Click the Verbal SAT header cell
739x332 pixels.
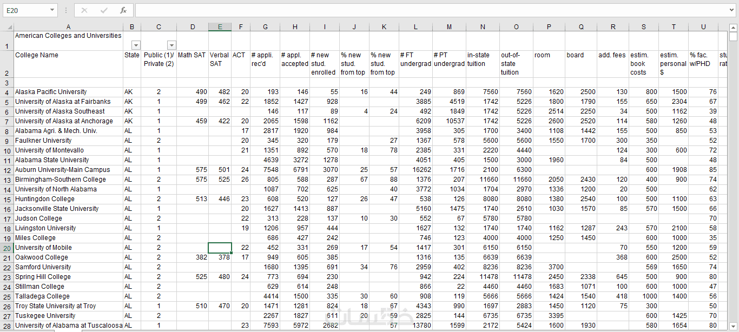(220, 64)
